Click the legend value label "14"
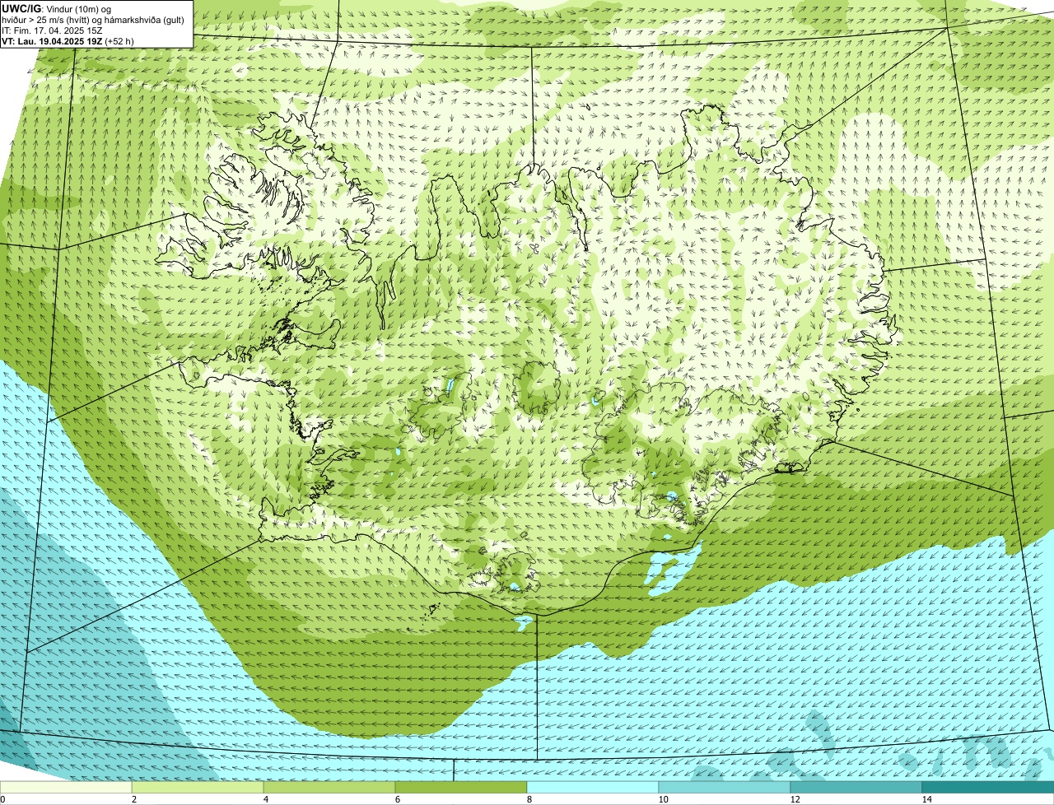Viewport: 1054px width, 805px height. tap(926, 799)
